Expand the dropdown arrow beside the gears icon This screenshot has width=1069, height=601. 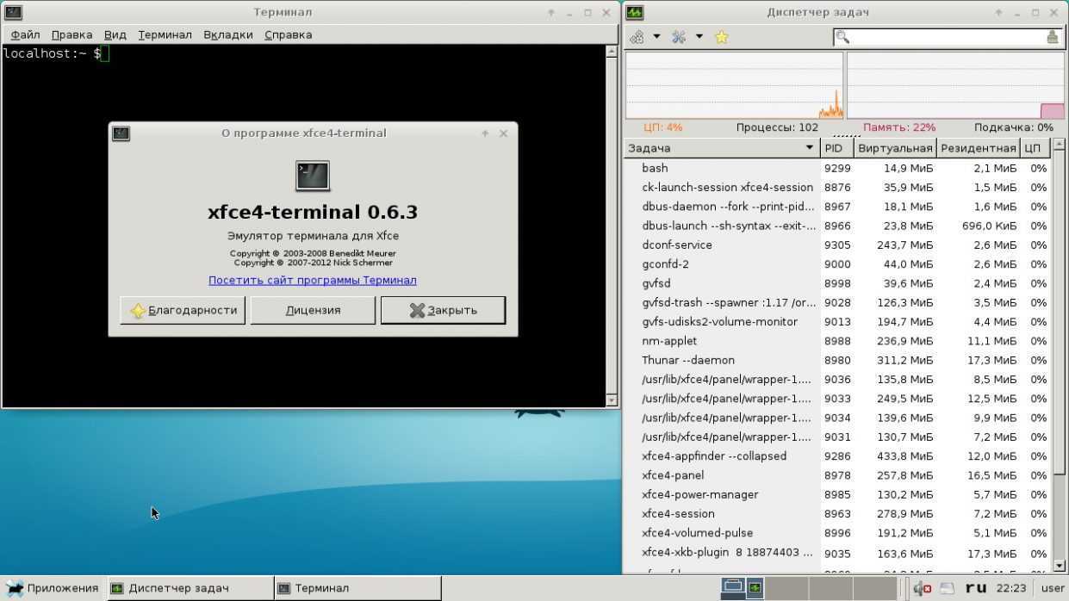click(656, 37)
